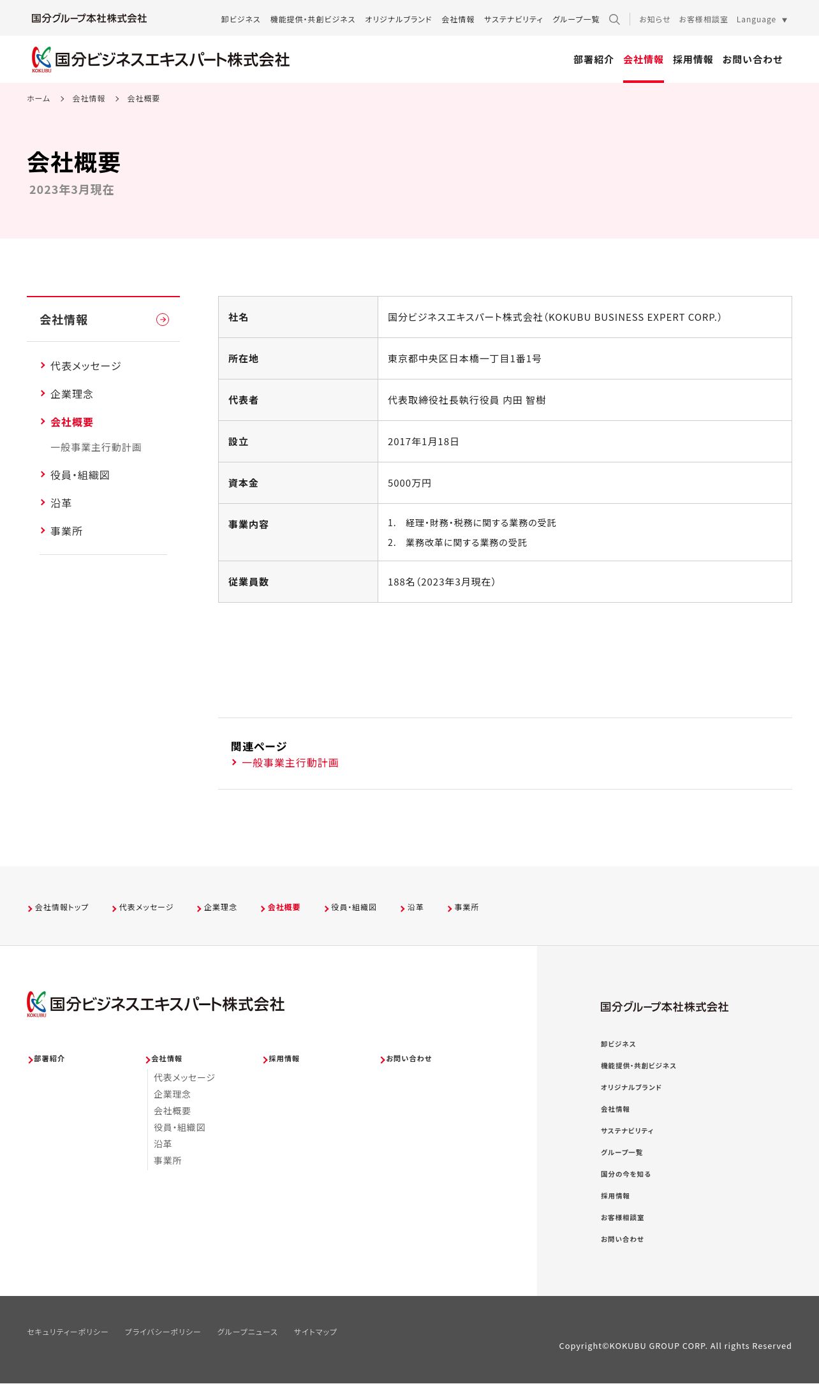Click 採用情報 in left footer
This screenshot has width=819, height=1384.
coord(283,1059)
